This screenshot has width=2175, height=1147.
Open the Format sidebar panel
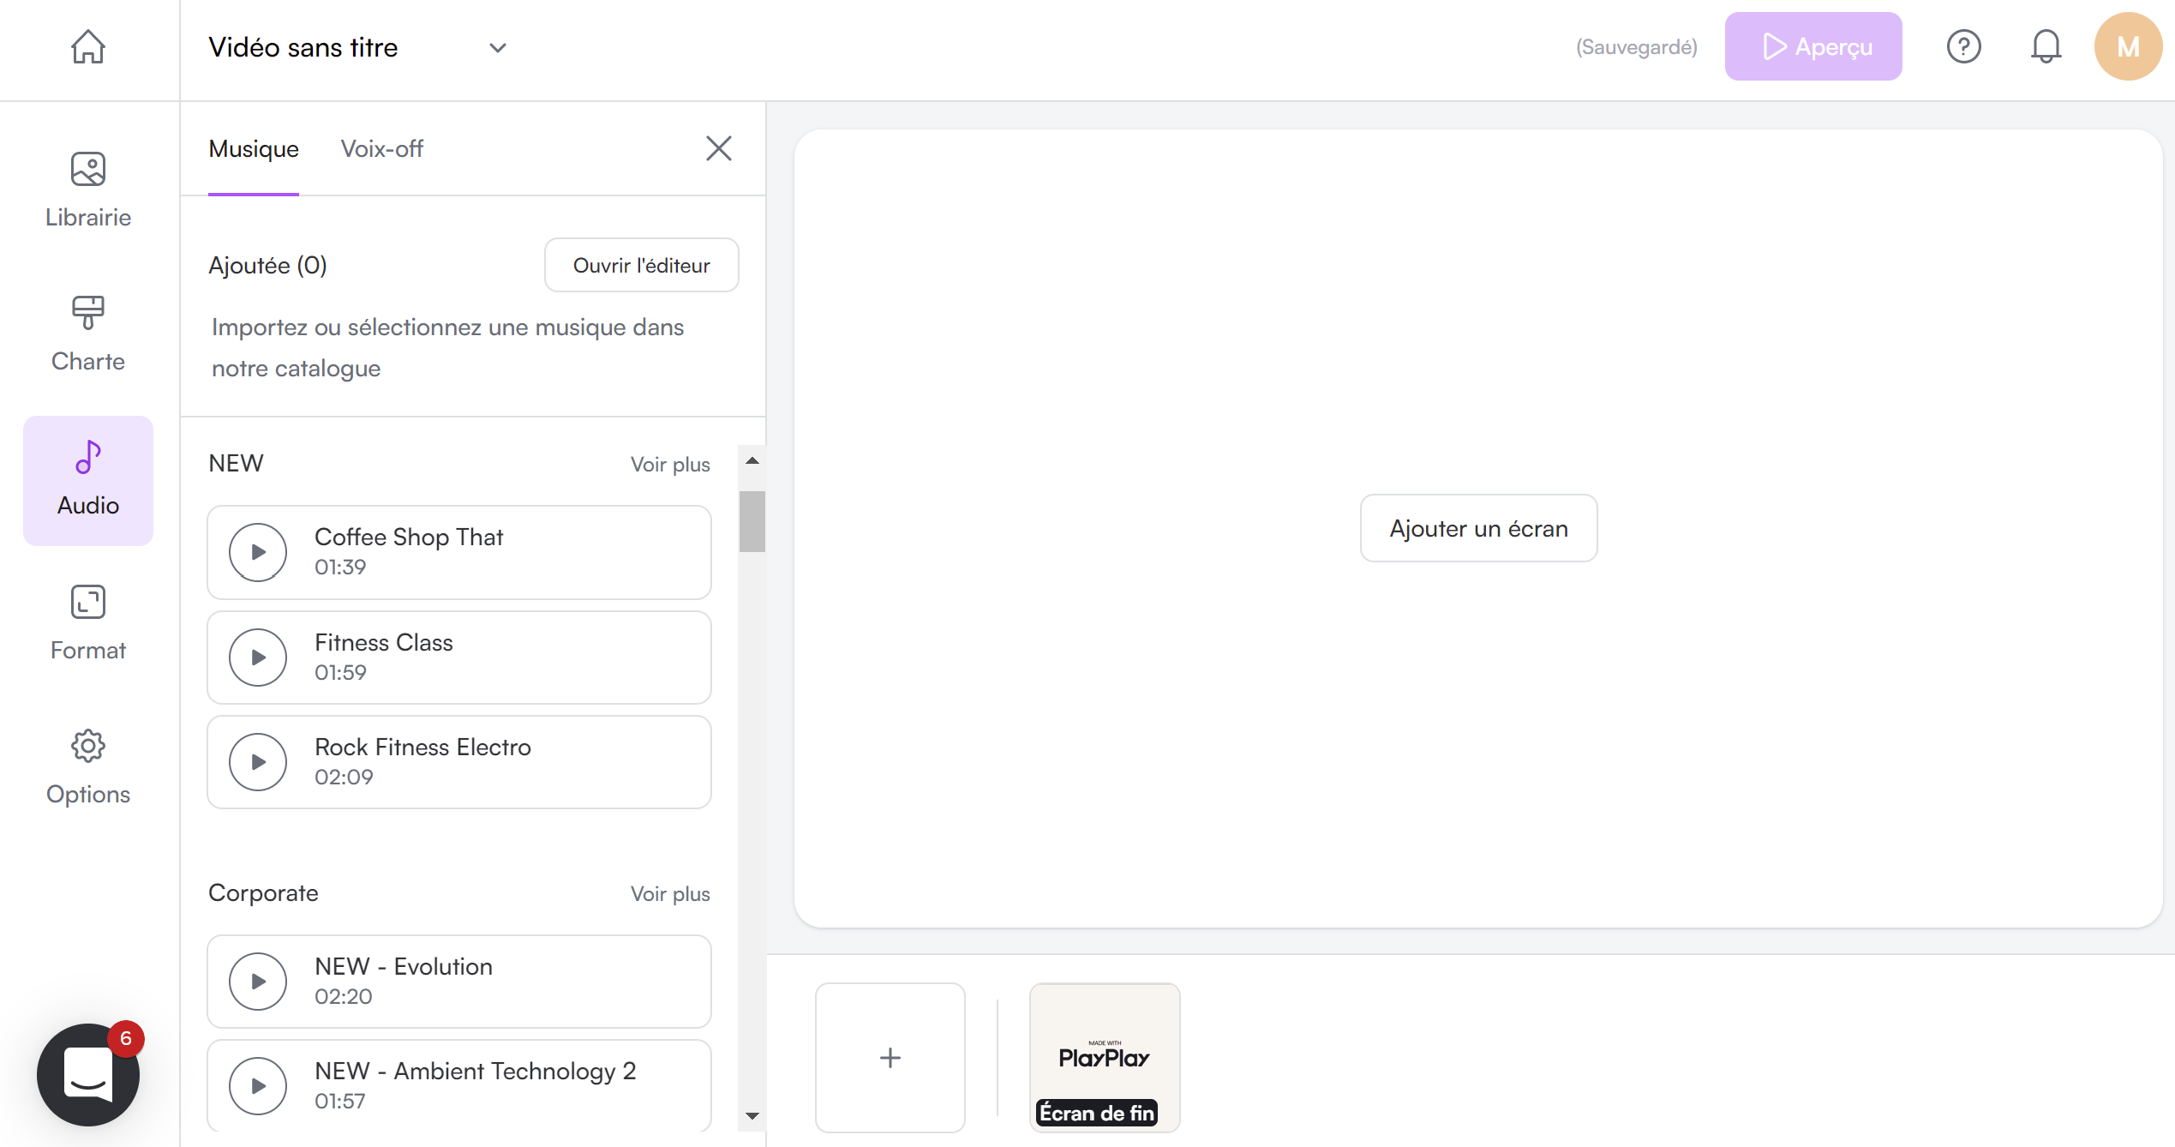(x=87, y=622)
